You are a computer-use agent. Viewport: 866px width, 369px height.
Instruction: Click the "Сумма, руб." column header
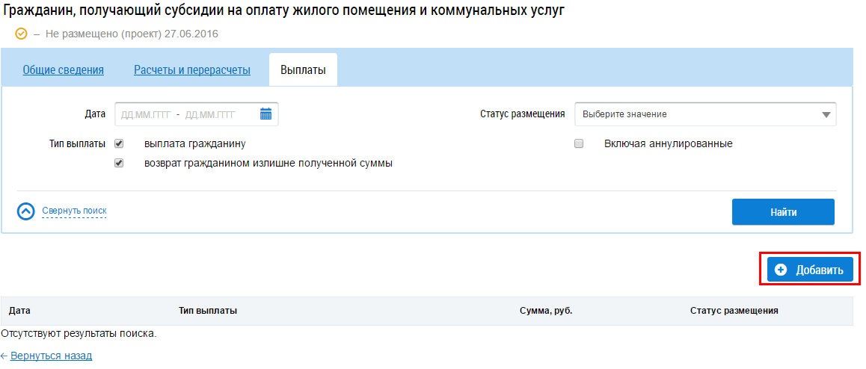545,311
